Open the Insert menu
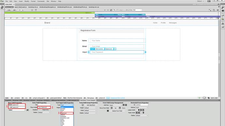225x126 pixels. [21, 1]
